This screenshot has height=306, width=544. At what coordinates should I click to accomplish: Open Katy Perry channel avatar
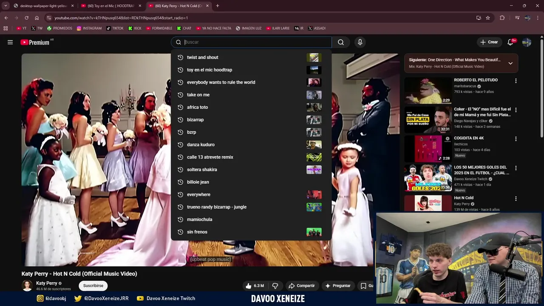(27, 286)
